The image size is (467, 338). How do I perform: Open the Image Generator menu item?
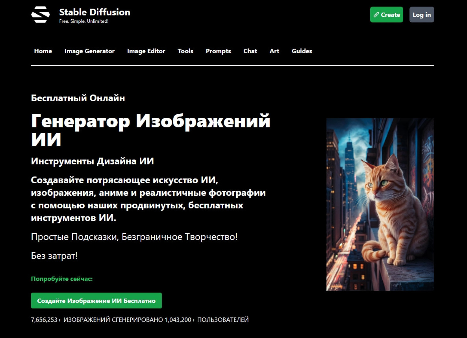click(89, 51)
